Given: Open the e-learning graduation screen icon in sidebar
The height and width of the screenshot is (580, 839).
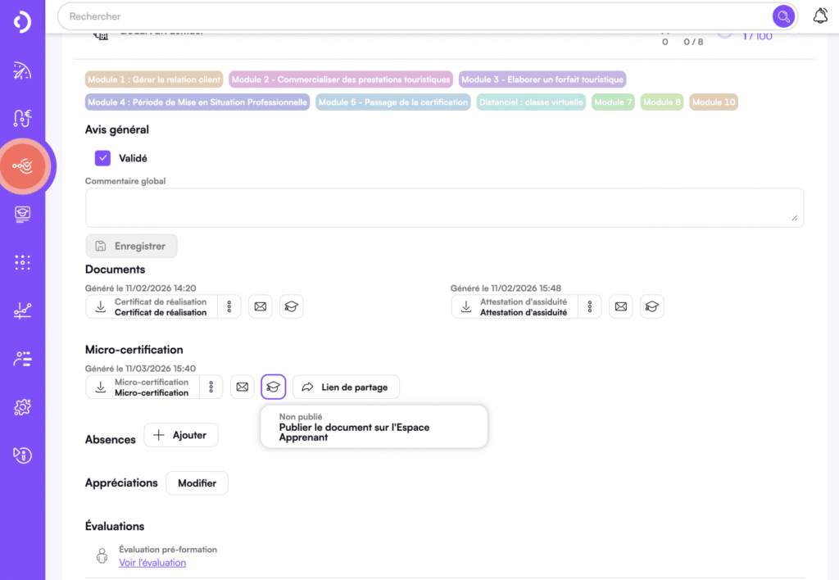Looking at the screenshot, I should tap(22, 214).
